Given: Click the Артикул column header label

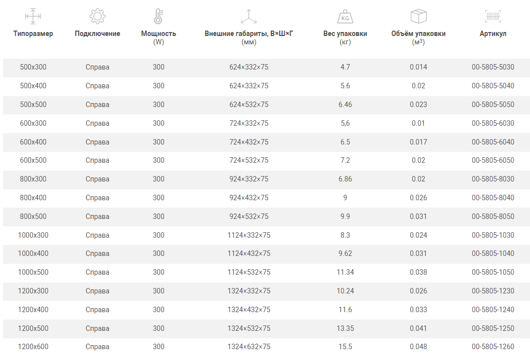Looking at the screenshot, I should coord(493,34).
